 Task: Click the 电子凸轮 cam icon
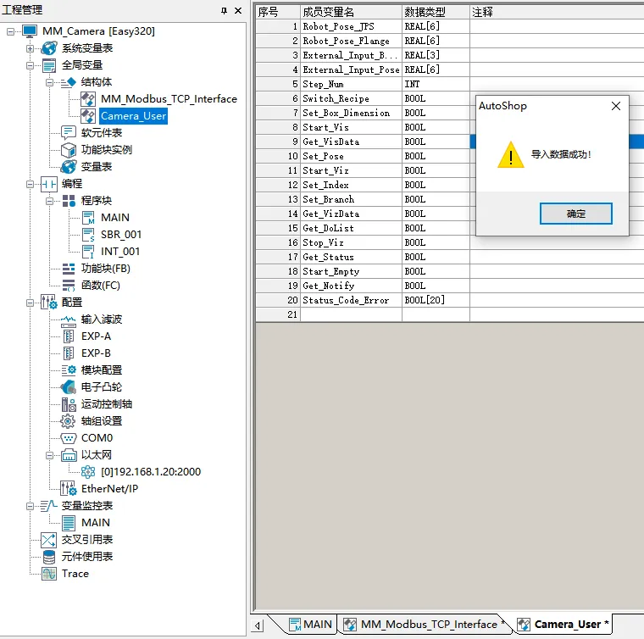[x=68, y=386]
